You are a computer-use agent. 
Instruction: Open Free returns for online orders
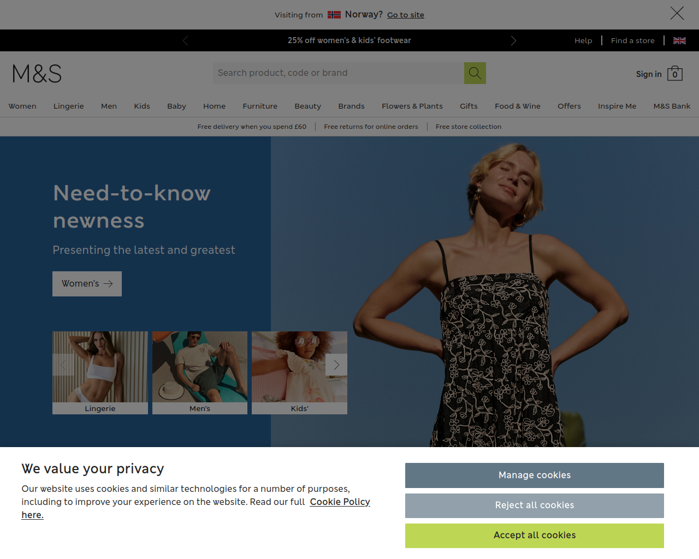click(x=371, y=127)
